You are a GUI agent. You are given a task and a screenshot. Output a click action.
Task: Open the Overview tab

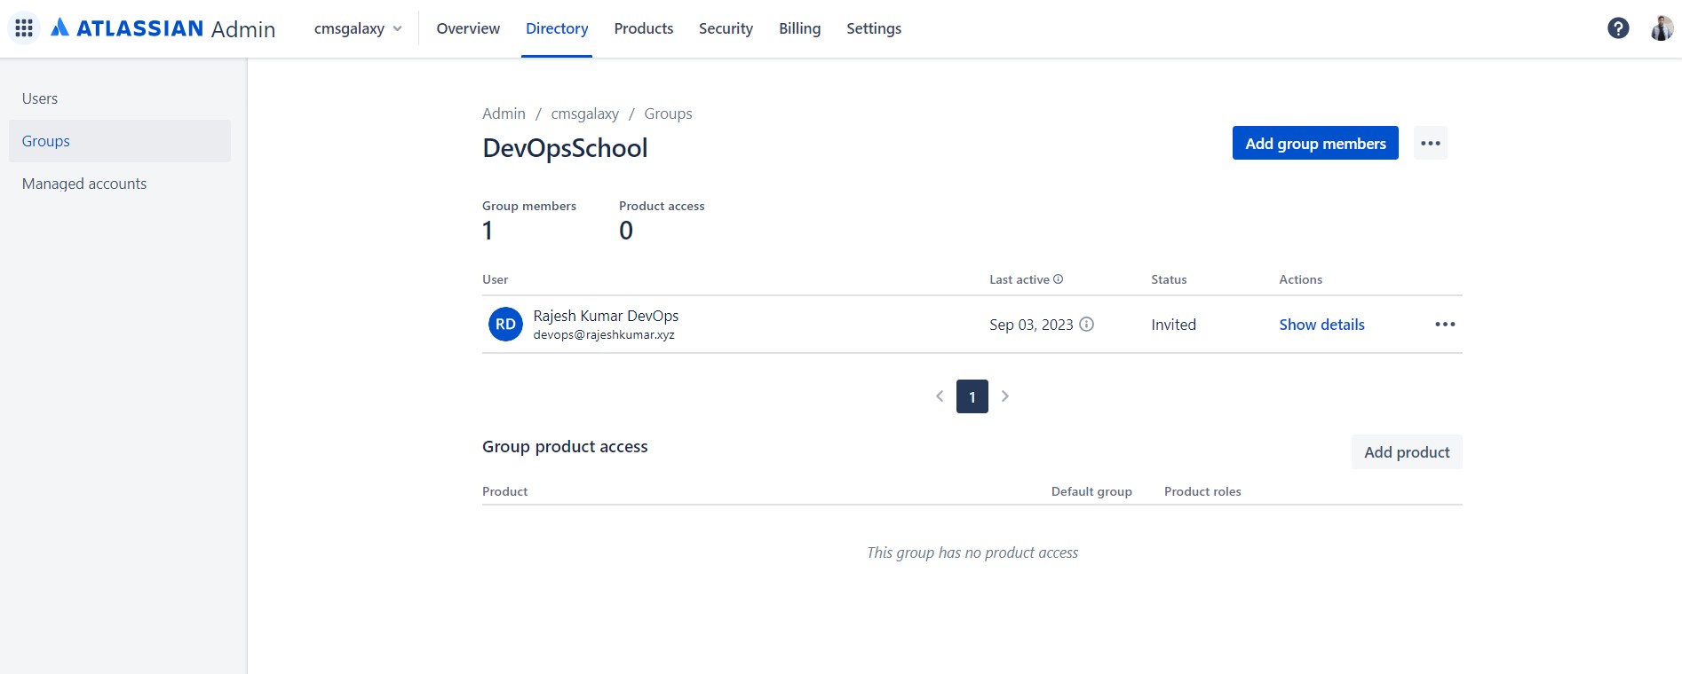468,28
